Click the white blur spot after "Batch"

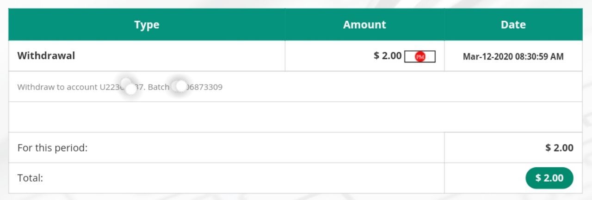[180, 86]
